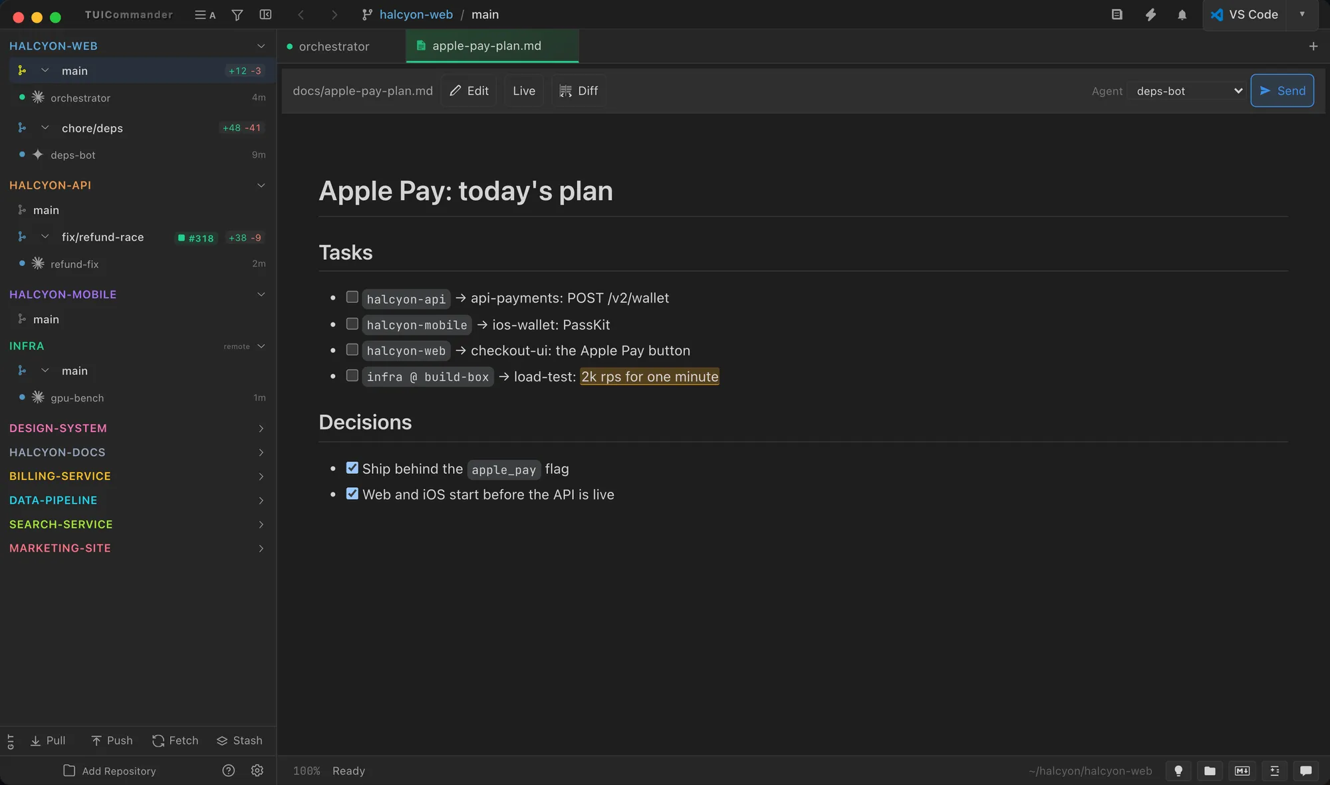Click the lightbulb icon in status bar
Viewport: 1330px width, 785px height.
click(x=1178, y=770)
